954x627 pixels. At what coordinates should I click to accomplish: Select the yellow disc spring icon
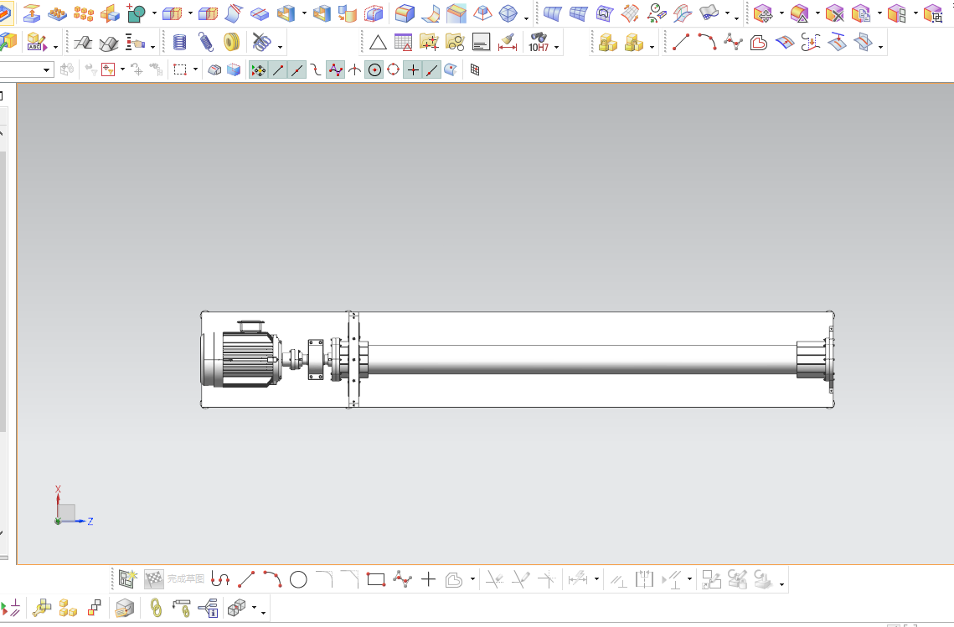pyautogui.click(x=231, y=42)
